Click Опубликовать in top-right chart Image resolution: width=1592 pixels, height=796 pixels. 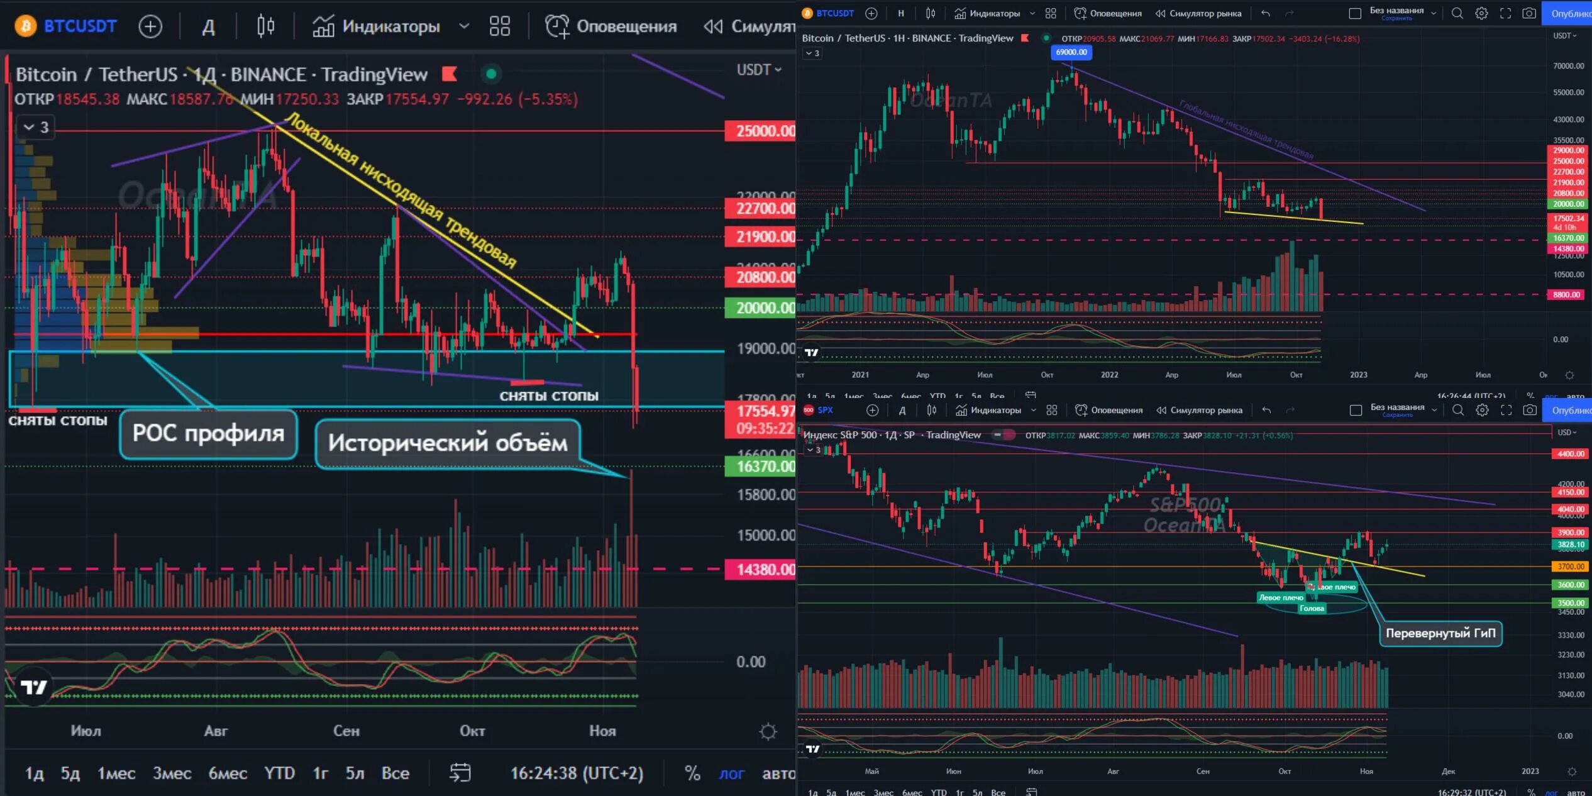pos(1567,13)
